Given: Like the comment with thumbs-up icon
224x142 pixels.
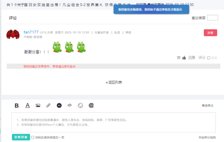Looking at the screenshot, I should coord(184,58).
